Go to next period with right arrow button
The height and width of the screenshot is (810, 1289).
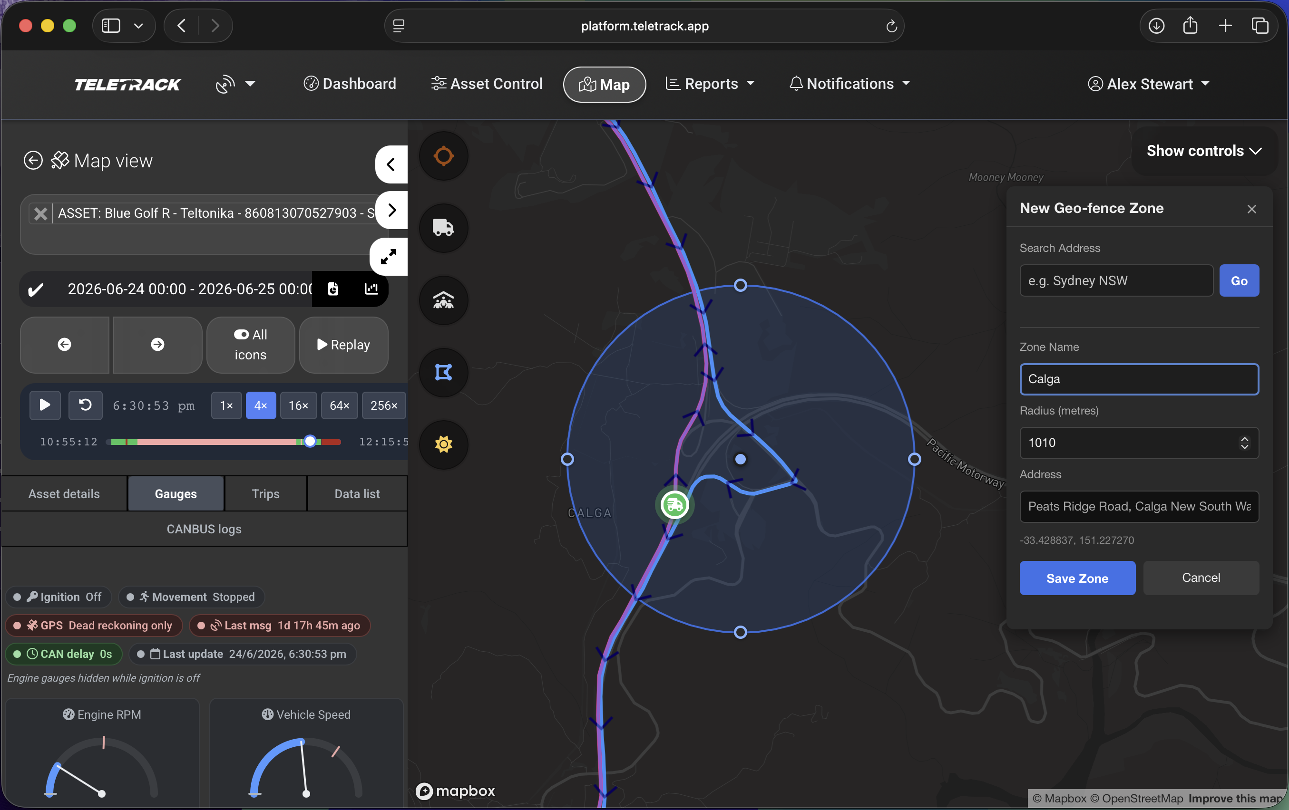click(x=157, y=345)
